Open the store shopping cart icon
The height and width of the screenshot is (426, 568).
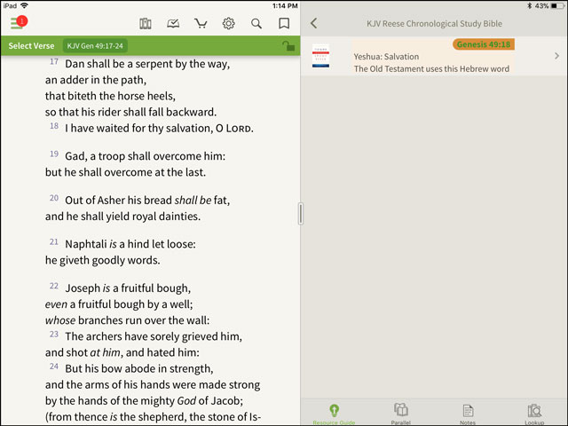point(201,24)
